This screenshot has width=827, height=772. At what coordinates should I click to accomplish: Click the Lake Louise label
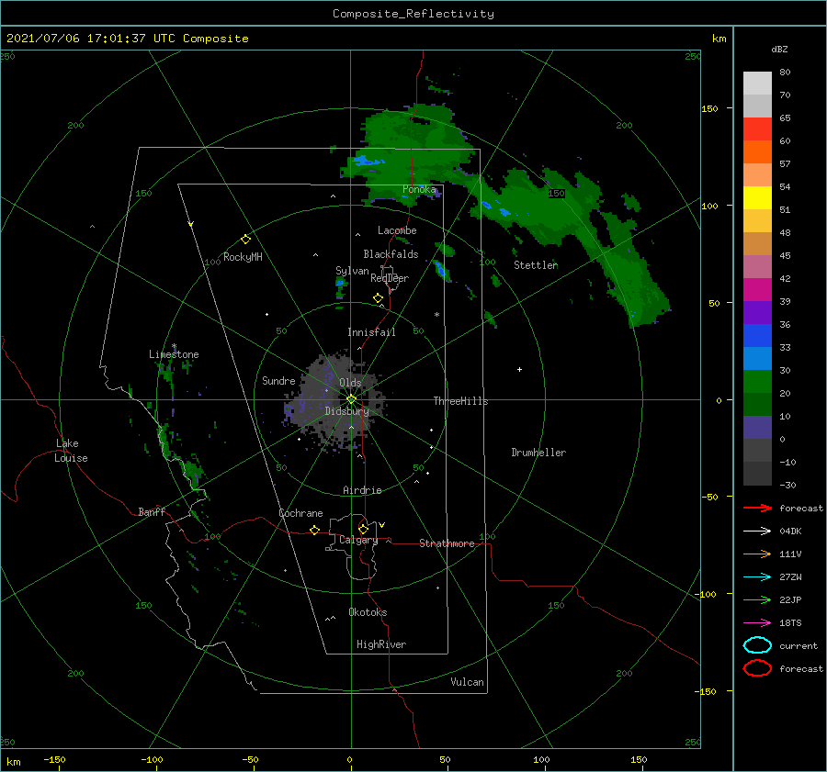[x=71, y=451]
